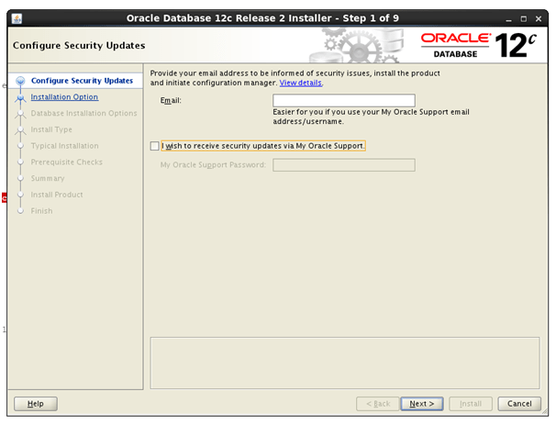Select the Configure Security Updates step
556x425 pixels.
click(x=82, y=81)
